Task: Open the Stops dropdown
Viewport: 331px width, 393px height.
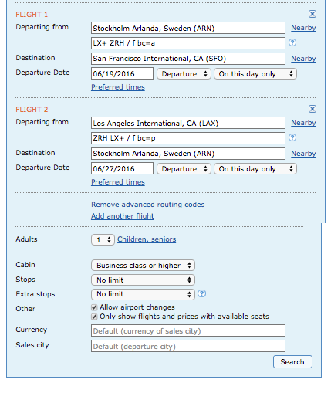Action: tap(143, 280)
